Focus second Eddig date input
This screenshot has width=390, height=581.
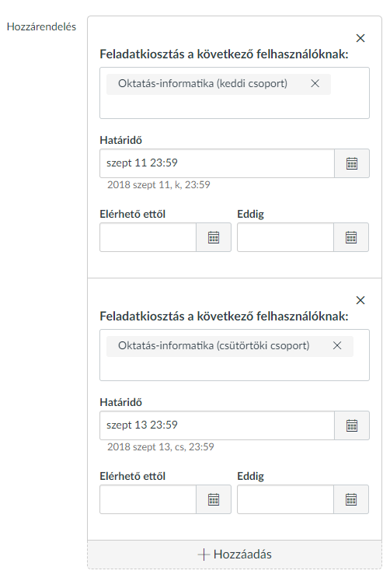(x=285, y=499)
